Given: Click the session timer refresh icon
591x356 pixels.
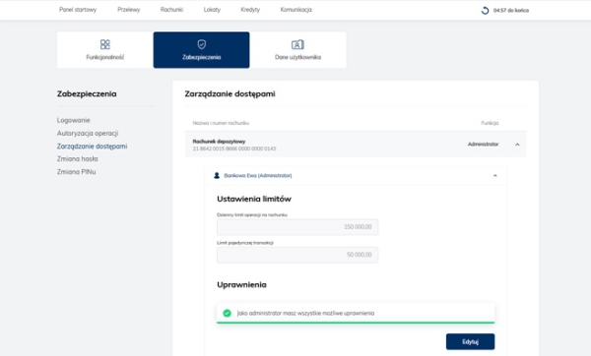Looking at the screenshot, I should [485, 11].
